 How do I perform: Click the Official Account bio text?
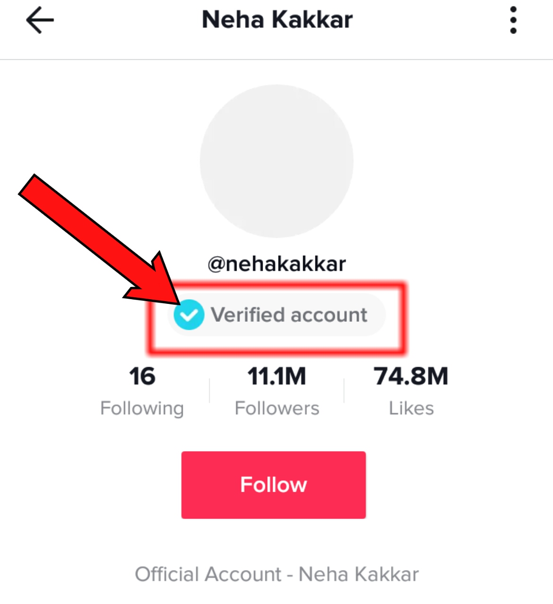(277, 574)
